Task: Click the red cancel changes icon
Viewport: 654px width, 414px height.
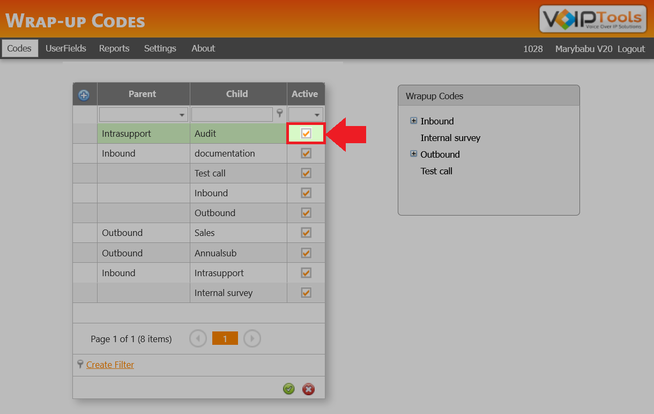Action: tap(308, 389)
